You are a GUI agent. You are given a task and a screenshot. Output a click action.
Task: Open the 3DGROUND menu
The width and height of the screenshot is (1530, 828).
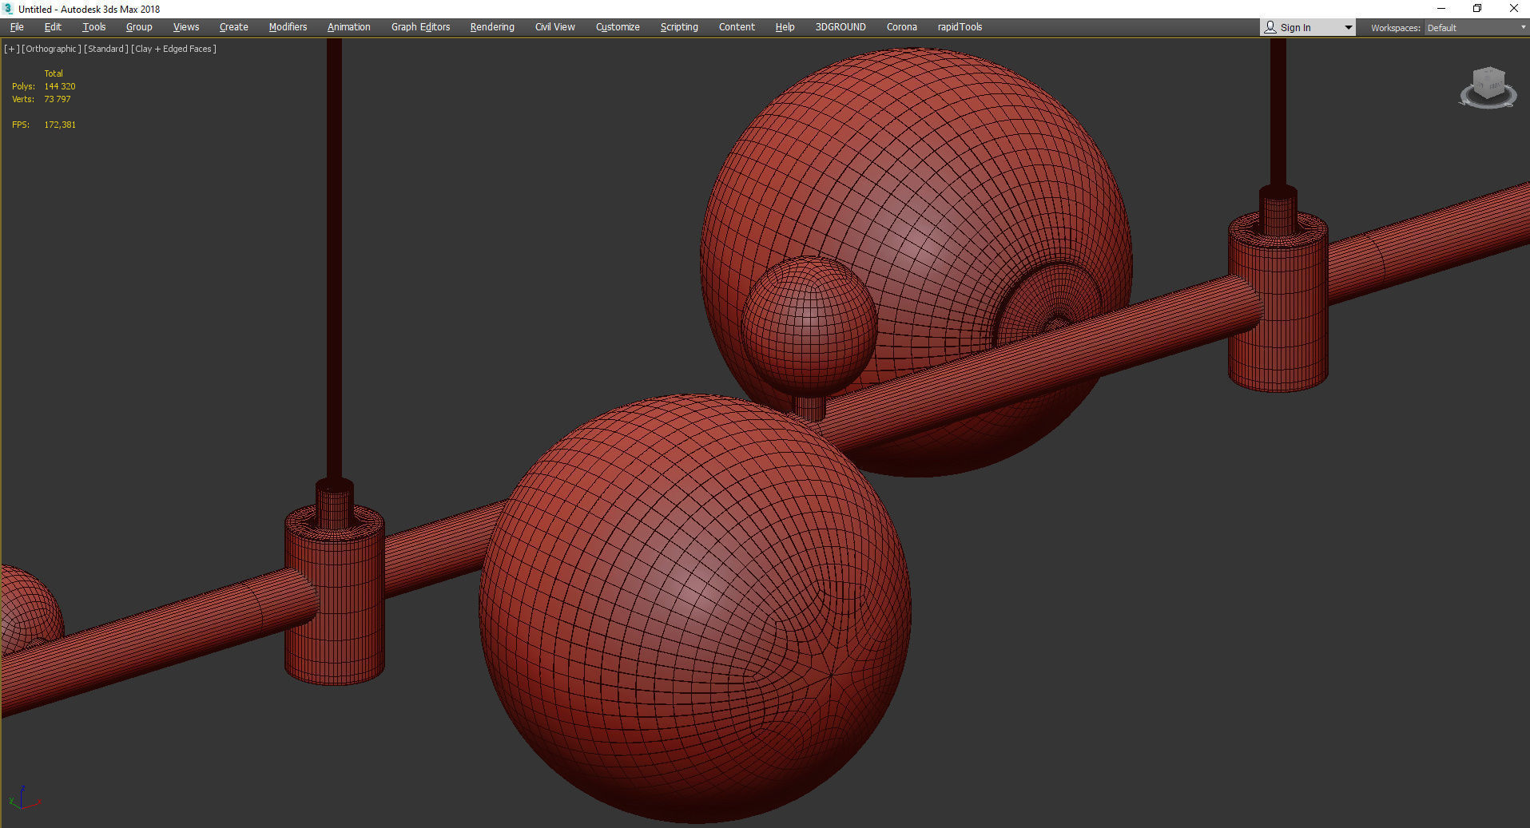[841, 27]
